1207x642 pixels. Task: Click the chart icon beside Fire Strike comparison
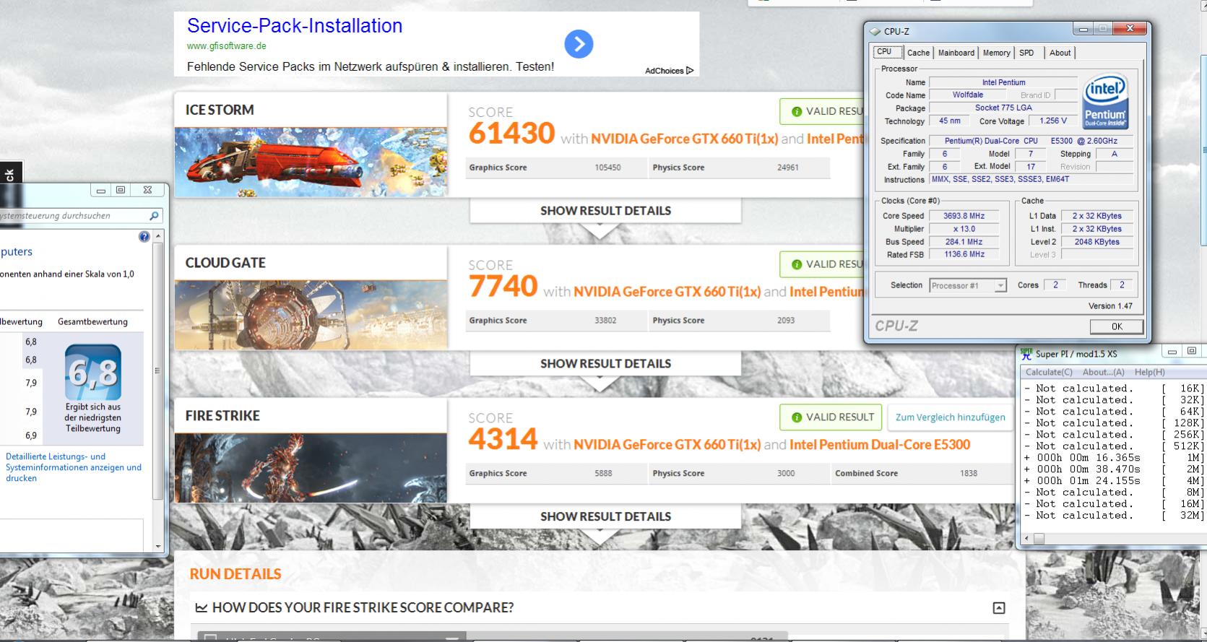point(202,608)
